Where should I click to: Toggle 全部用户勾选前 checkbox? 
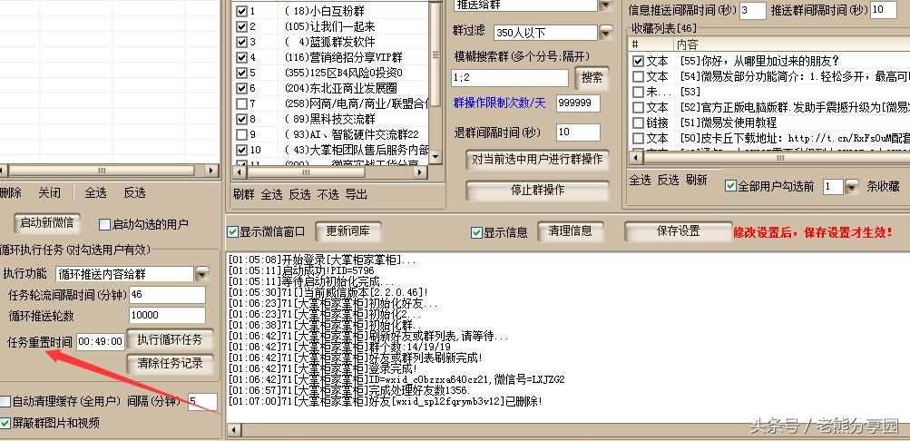pyautogui.click(x=731, y=186)
